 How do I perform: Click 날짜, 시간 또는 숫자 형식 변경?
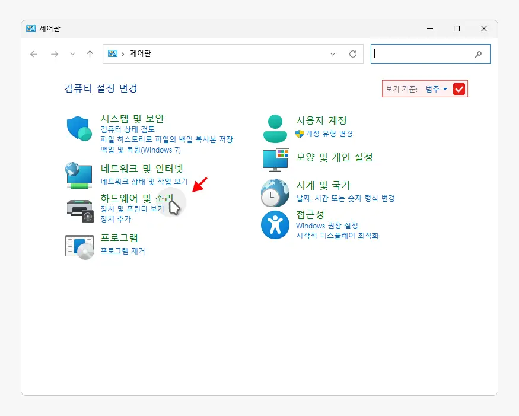345,198
